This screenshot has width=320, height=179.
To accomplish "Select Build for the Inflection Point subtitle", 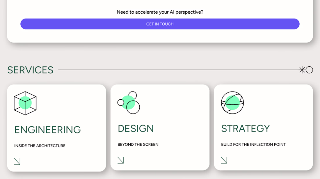I will pyautogui.click(x=253, y=145).
